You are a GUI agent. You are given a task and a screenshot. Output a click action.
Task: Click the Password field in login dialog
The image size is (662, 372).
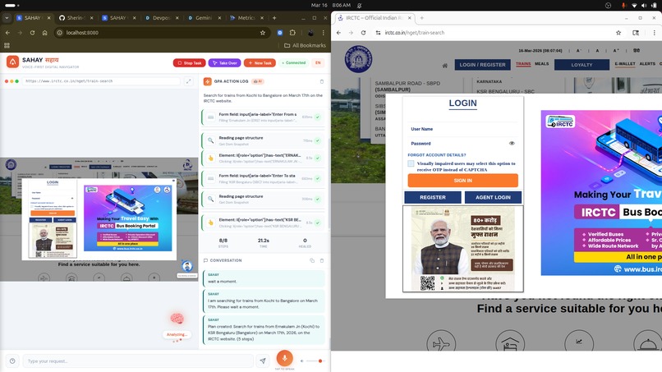pos(457,144)
